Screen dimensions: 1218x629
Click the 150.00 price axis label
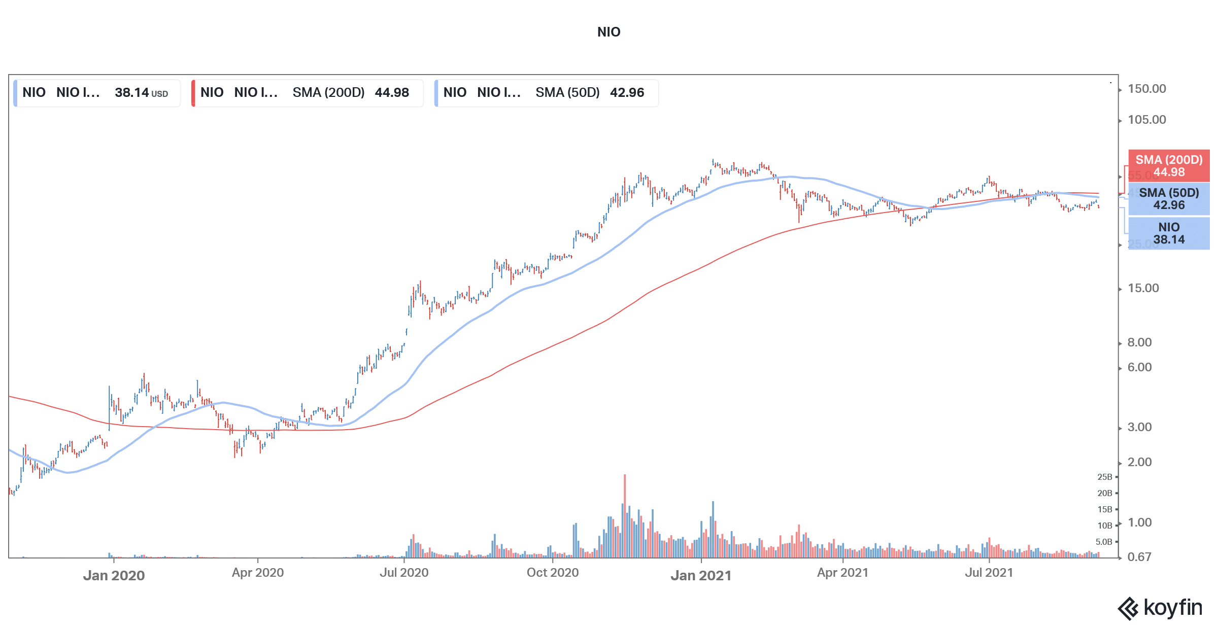[1146, 89]
